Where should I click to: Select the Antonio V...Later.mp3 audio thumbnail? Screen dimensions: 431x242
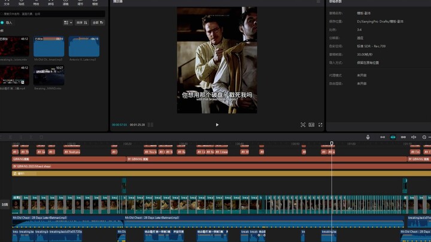84,46
